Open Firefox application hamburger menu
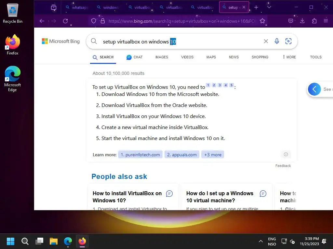This screenshot has width=333, height=249. (326, 21)
